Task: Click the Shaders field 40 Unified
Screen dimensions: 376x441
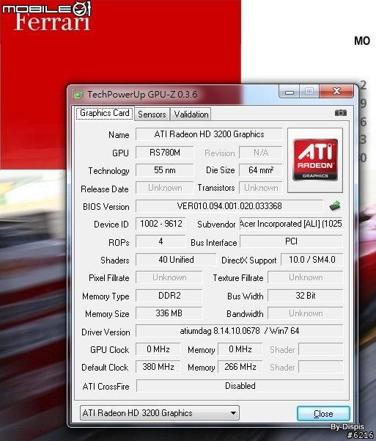Action: coord(176,260)
